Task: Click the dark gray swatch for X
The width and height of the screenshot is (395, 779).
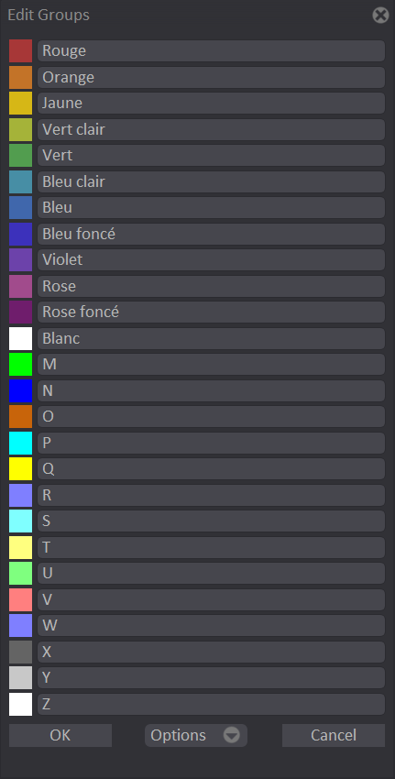Action: click(20, 652)
